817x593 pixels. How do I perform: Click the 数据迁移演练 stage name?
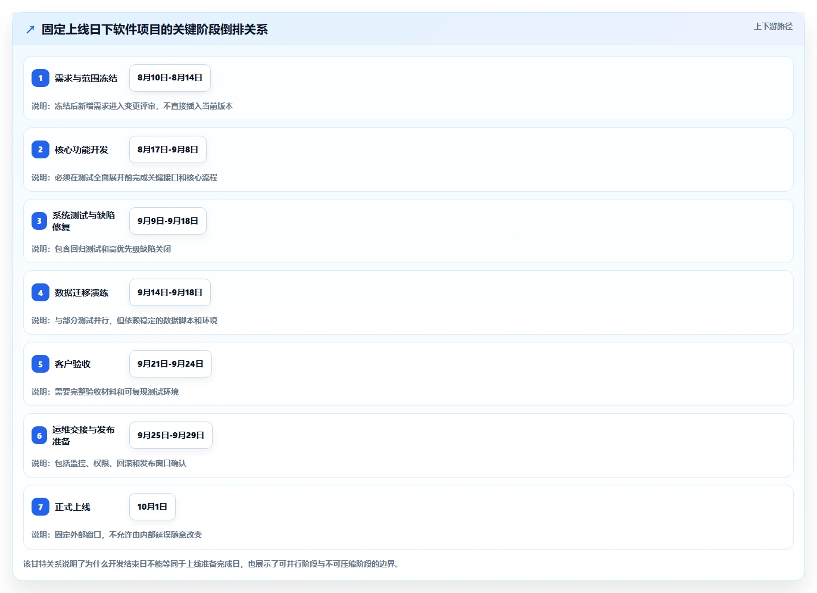[x=82, y=292]
